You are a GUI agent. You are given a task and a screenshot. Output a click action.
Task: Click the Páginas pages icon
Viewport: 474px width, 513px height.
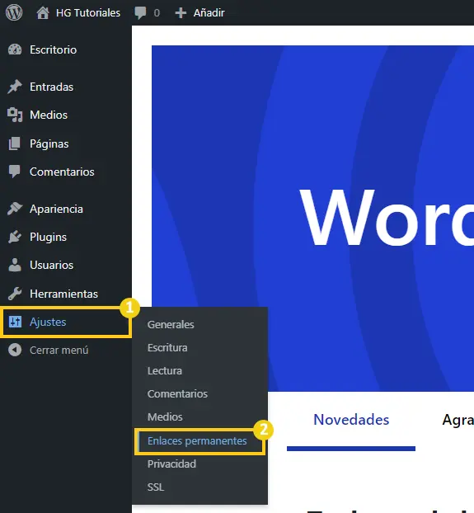click(x=15, y=144)
